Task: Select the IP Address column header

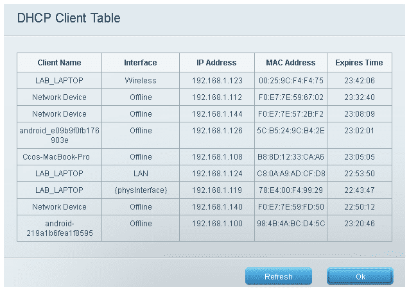Action: tap(216, 63)
